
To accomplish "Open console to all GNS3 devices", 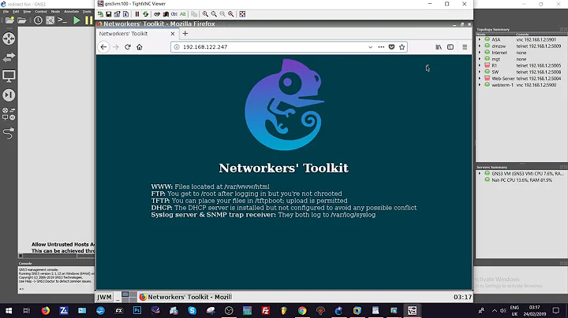I will tap(62, 20).
